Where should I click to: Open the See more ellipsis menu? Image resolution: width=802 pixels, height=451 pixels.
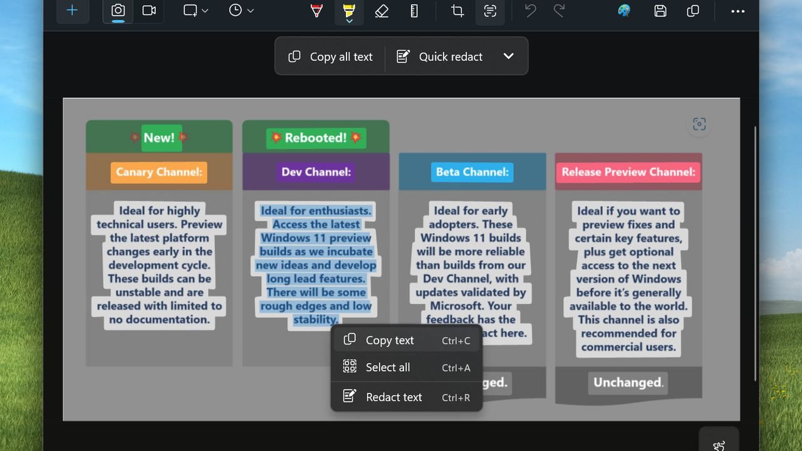pos(738,11)
